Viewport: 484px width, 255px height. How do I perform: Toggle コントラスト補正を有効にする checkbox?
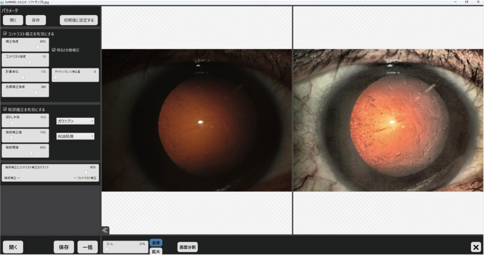point(5,34)
